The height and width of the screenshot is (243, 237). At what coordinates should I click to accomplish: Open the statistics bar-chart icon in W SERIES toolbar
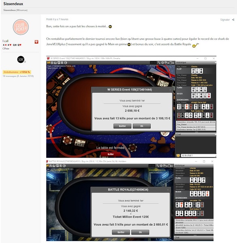tap(55, 63)
